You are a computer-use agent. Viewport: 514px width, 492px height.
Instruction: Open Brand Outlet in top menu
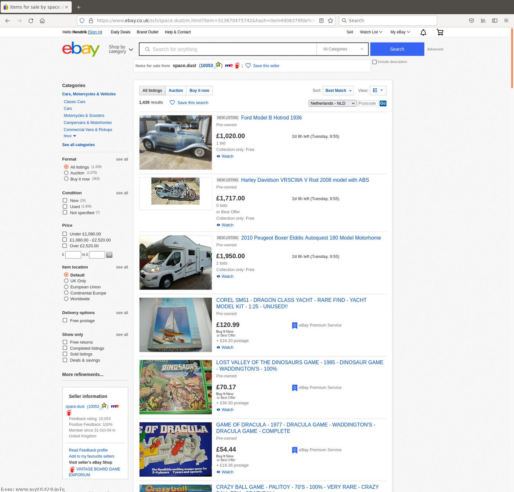coord(148,32)
